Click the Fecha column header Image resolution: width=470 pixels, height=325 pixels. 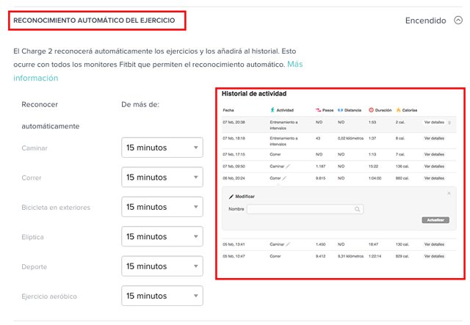(228, 110)
